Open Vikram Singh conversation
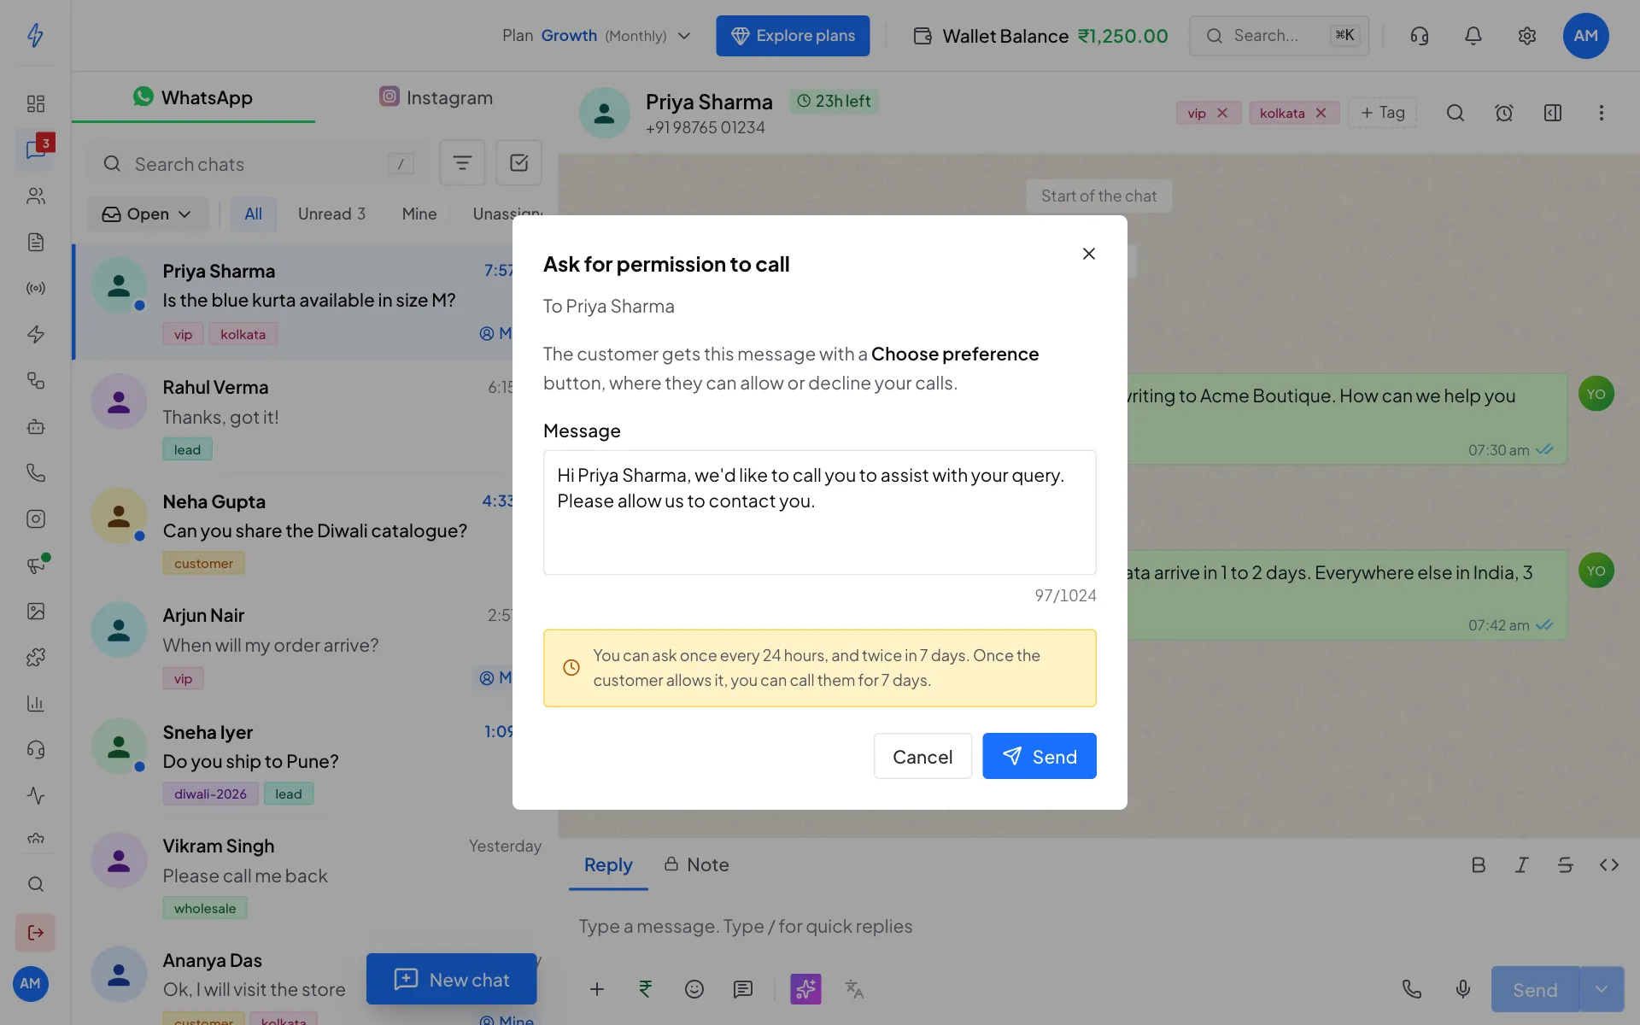The height and width of the screenshot is (1025, 1640). coord(314,876)
